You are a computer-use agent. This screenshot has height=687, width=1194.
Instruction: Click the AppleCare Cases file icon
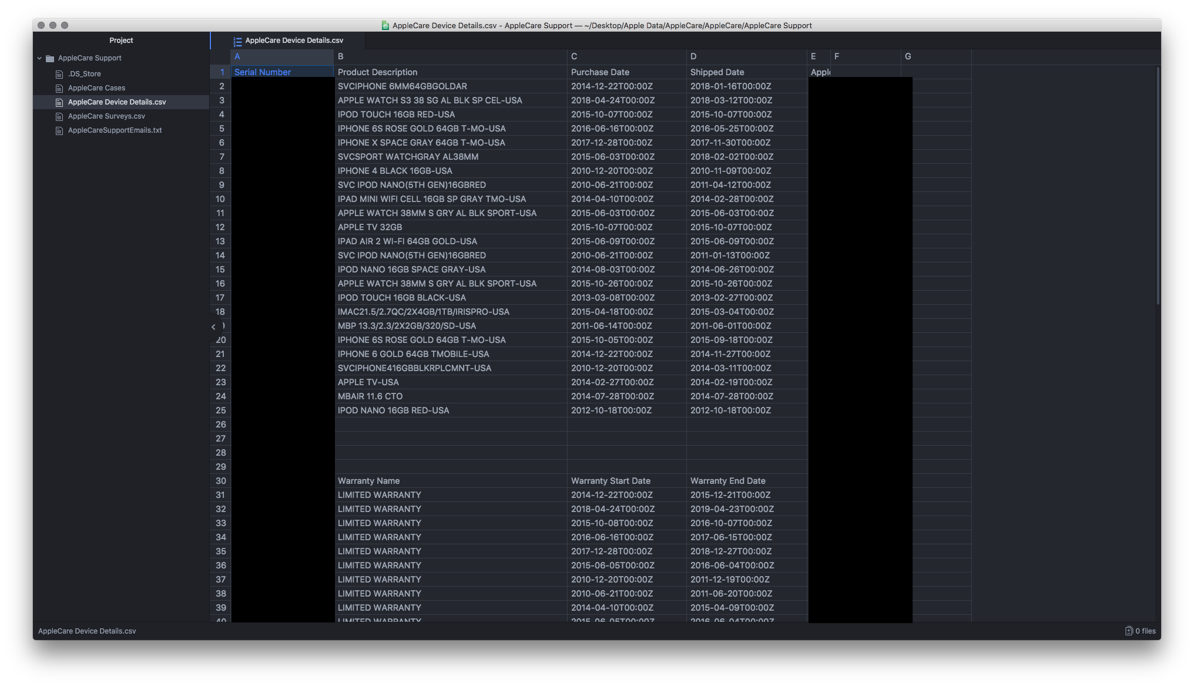[x=59, y=88]
